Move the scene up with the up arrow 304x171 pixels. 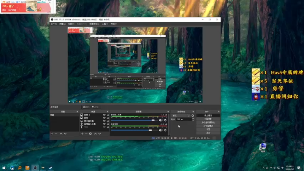tap(61, 134)
